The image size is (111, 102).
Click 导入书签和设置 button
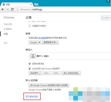coord(71,73)
